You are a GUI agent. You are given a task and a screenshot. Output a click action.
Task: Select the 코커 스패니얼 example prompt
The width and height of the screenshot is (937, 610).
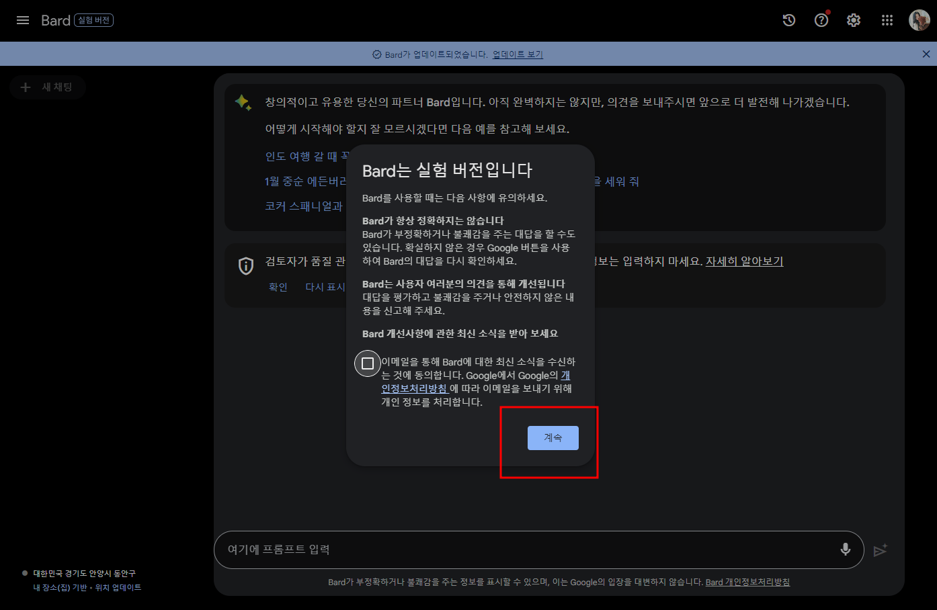click(x=304, y=206)
